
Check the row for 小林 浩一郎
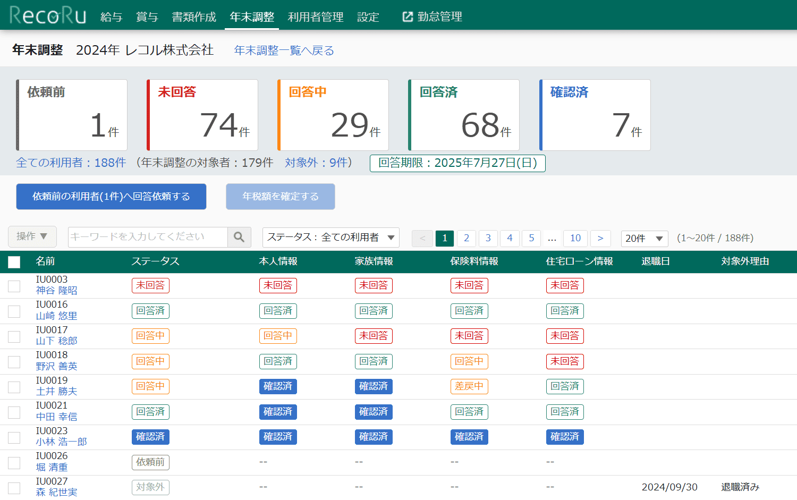tap(14, 438)
